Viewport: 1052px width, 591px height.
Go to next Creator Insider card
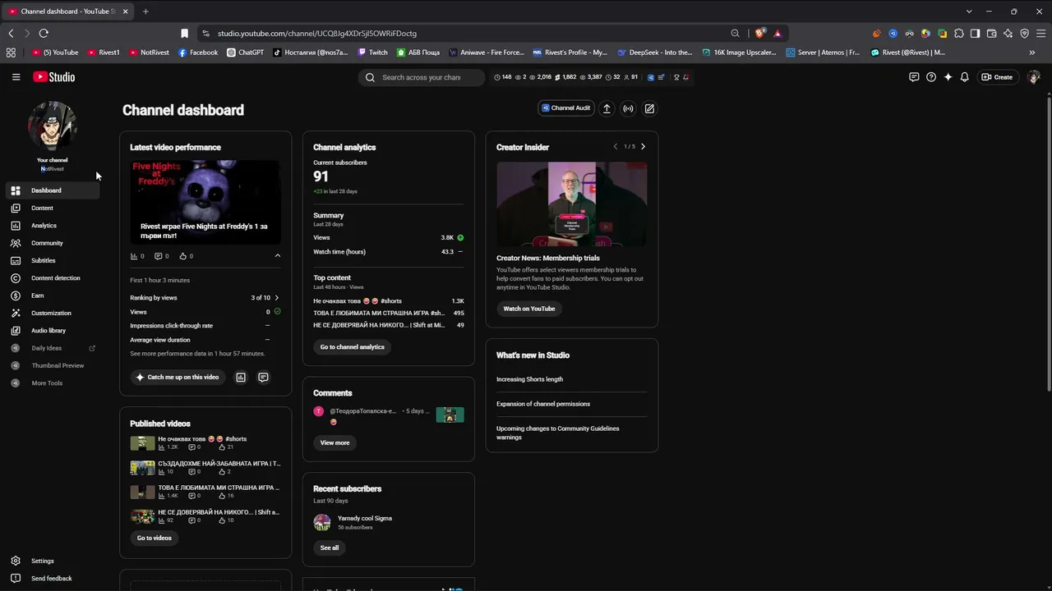pyautogui.click(x=643, y=147)
